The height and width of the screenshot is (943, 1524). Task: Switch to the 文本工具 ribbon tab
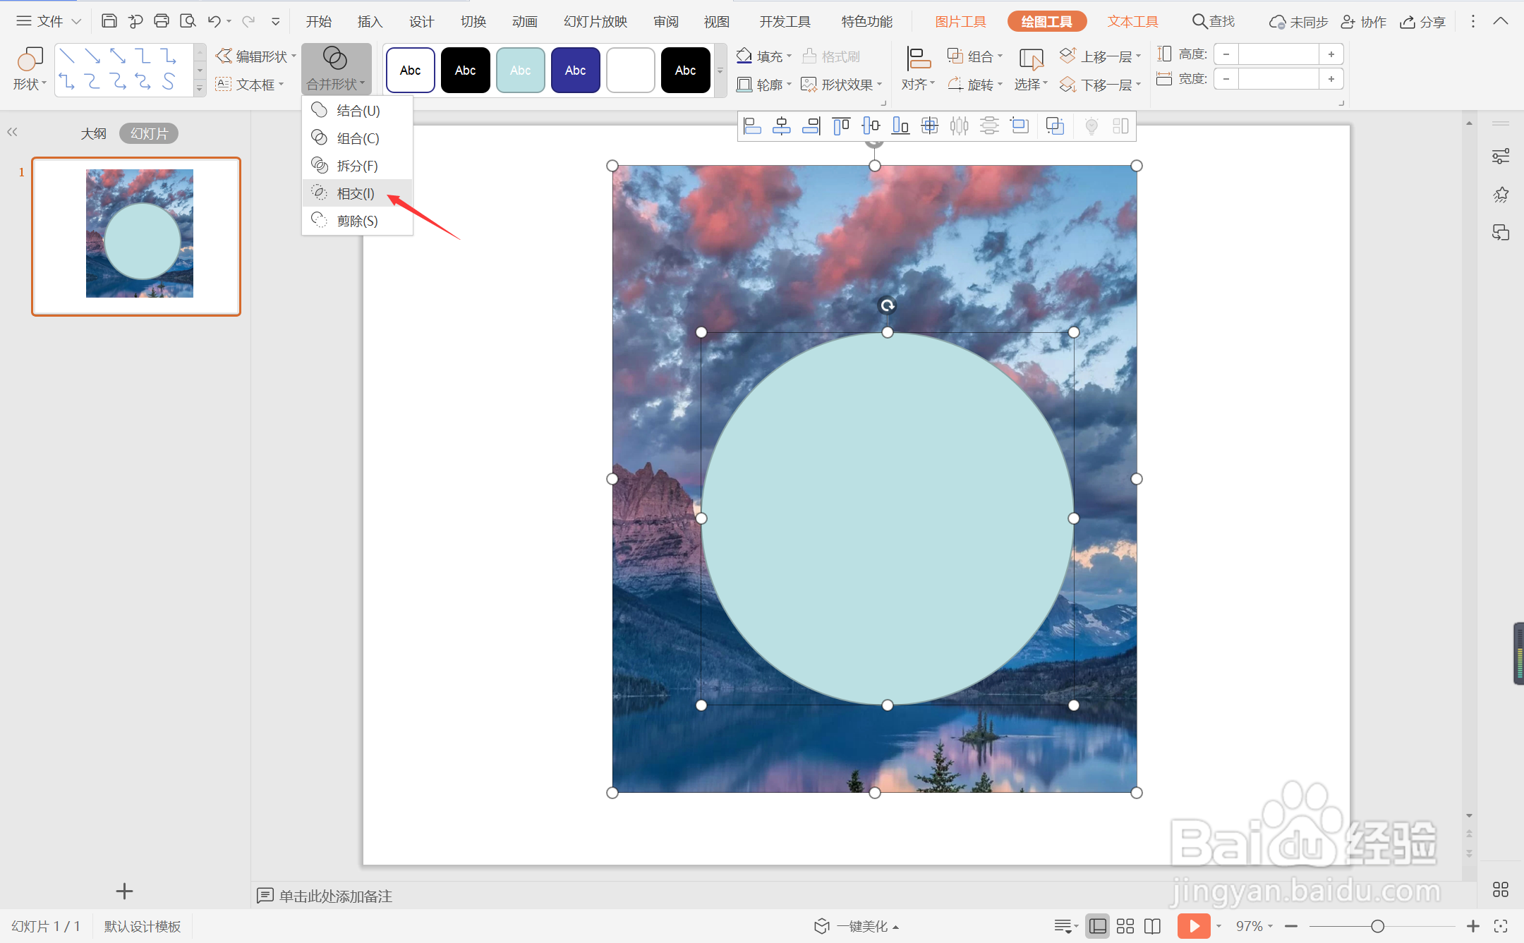coord(1132,21)
